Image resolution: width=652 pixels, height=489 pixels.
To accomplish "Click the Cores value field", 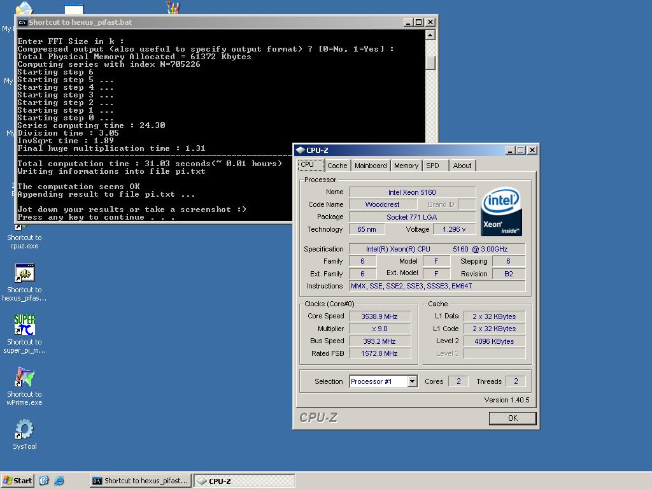I will click(458, 381).
